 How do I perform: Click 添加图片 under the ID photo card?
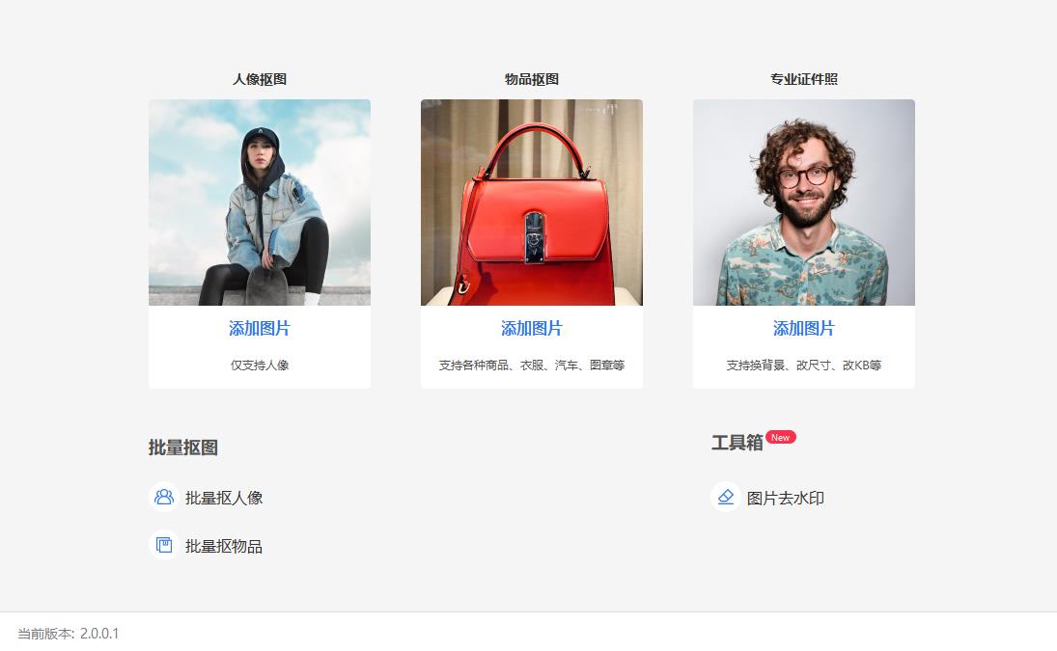click(804, 328)
